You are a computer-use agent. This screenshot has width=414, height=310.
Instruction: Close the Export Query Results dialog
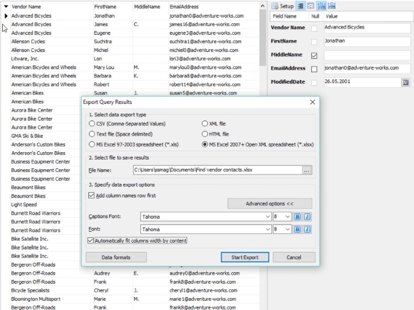[x=312, y=102]
